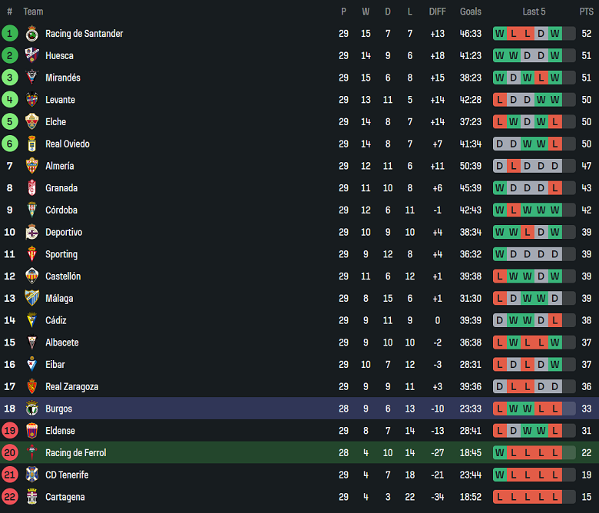This screenshot has height=513, width=599.
Task: Click the Huesca team crest
Action: [31, 55]
